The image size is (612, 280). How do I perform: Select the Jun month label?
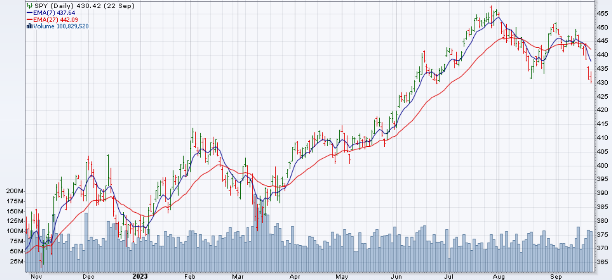point(396,276)
